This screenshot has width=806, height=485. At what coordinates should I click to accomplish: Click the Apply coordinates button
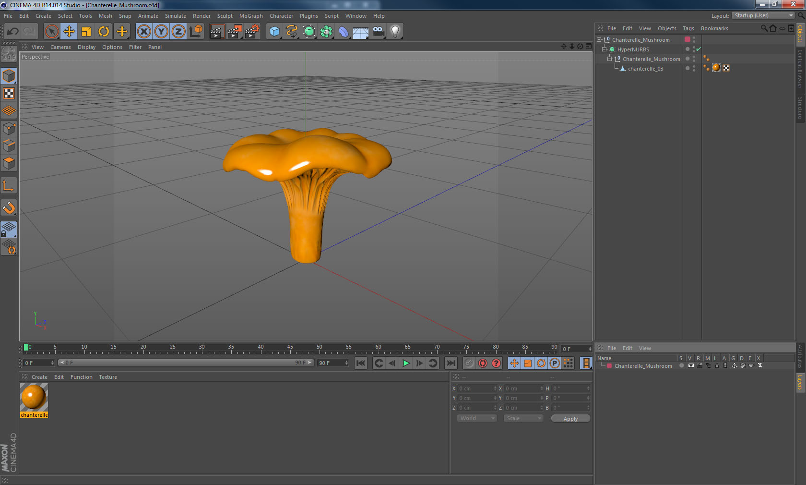[x=570, y=419]
